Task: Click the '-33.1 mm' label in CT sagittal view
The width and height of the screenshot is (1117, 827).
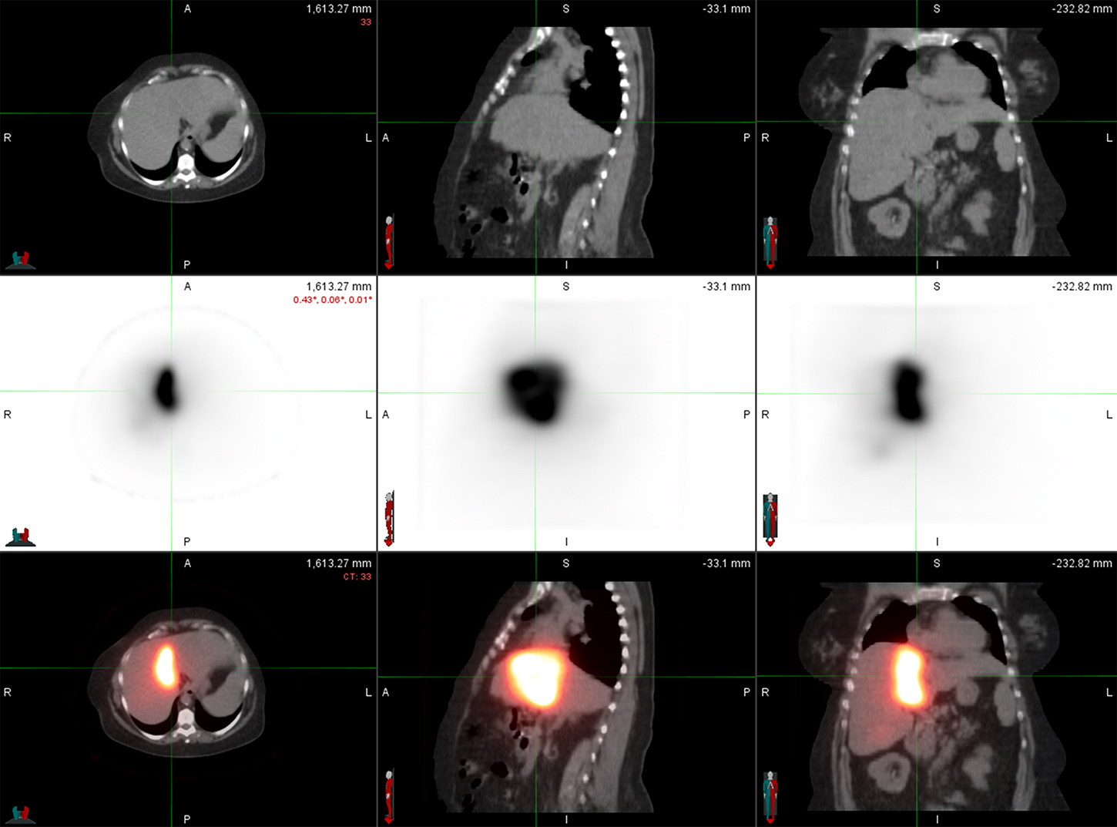Action: [x=727, y=9]
